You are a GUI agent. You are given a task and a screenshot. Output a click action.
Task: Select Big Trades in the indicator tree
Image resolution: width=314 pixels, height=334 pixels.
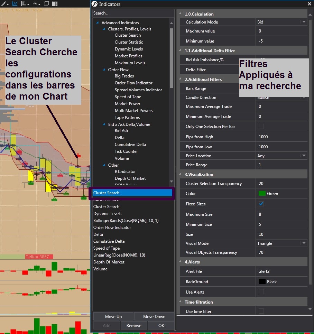tap(124, 76)
